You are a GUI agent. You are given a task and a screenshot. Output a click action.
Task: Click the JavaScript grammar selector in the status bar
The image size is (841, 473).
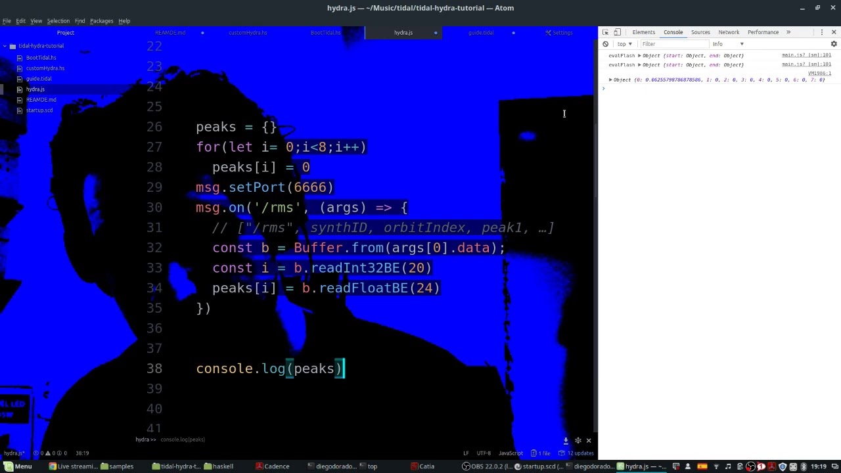coord(511,453)
